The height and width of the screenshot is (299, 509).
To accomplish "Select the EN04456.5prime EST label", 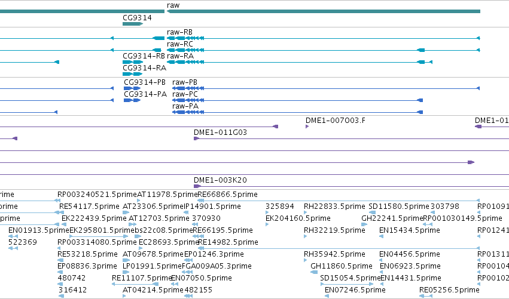I will (x=410, y=254).
